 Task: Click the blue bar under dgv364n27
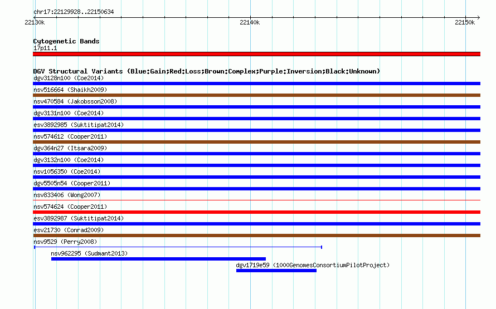(256, 154)
